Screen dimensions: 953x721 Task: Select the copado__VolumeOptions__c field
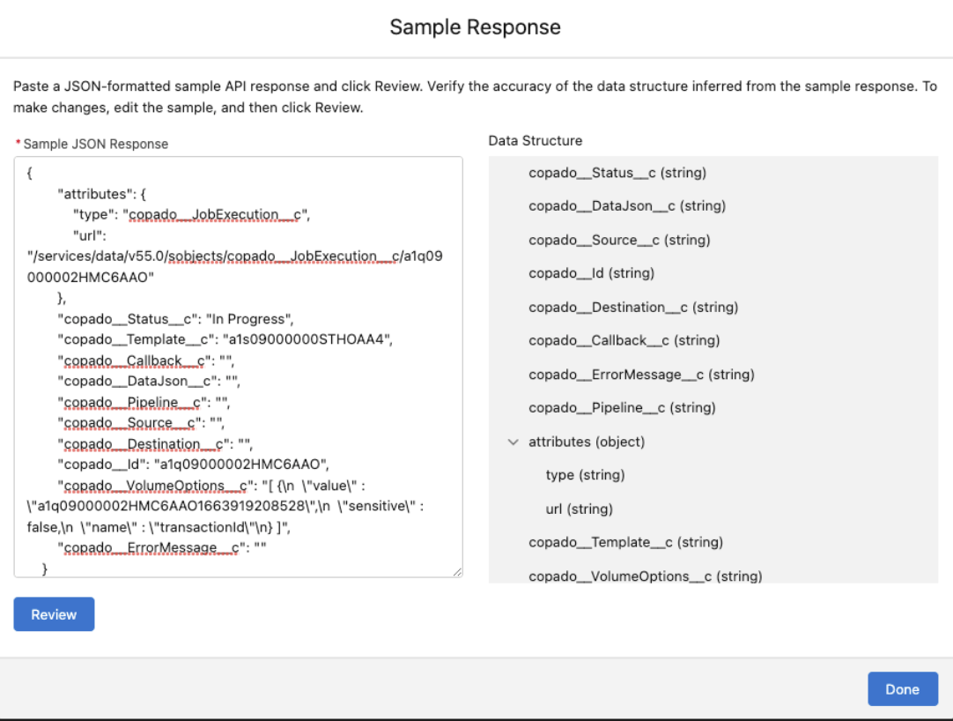[x=645, y=576]
